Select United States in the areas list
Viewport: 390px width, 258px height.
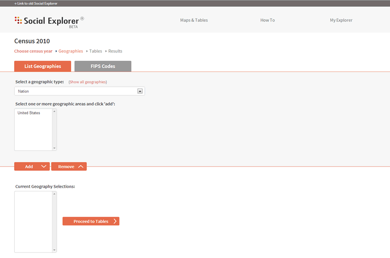pyautogui.click(x=29, y=113)
